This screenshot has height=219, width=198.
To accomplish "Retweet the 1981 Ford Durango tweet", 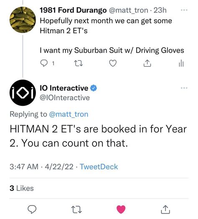I will point(78,64).
